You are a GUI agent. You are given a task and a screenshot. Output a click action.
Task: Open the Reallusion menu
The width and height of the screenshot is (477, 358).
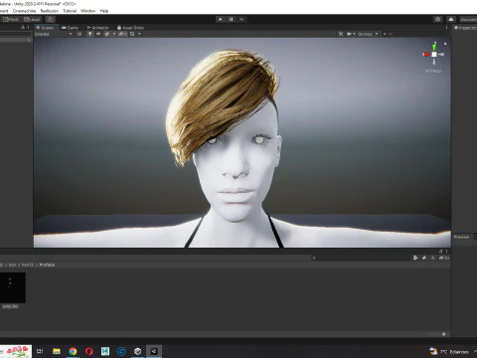[x=50, y=11]
